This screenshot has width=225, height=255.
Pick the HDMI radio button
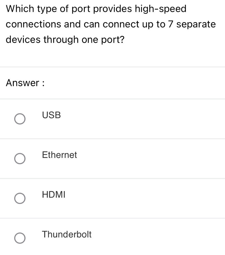point(20,199)
